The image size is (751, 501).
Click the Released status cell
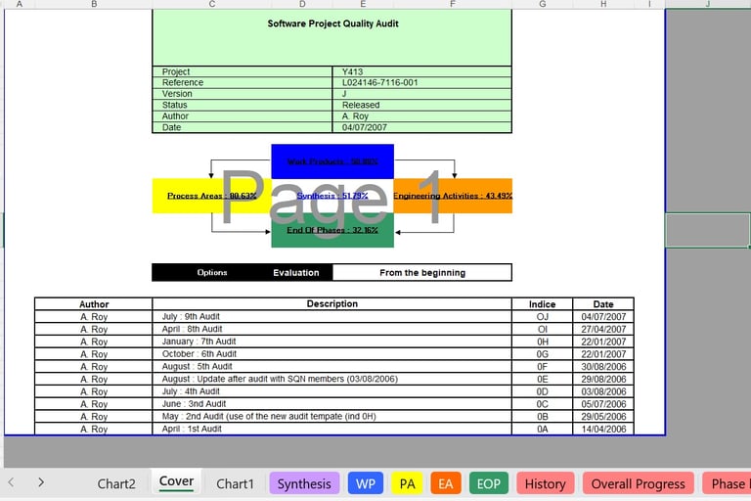pos(422,105)
